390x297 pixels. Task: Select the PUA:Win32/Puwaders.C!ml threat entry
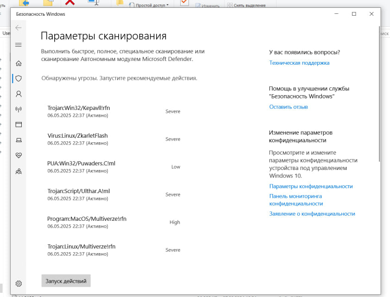click(113, 167)
